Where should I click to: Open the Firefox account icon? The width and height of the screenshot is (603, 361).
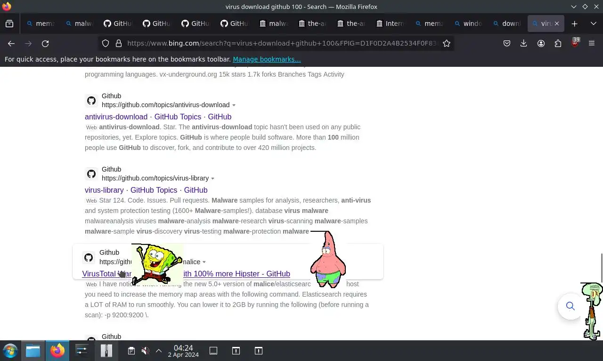point(541,43)
